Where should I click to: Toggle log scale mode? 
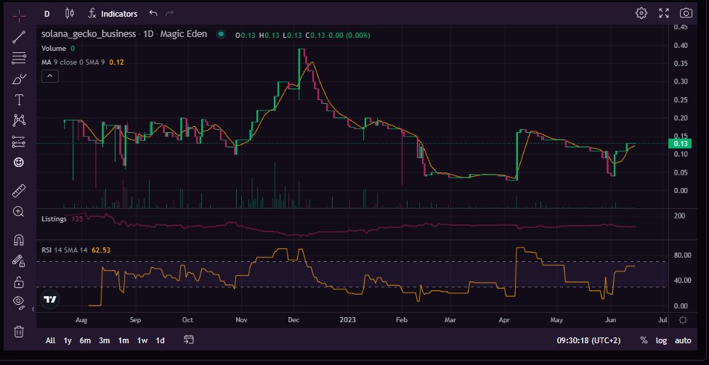662,340
